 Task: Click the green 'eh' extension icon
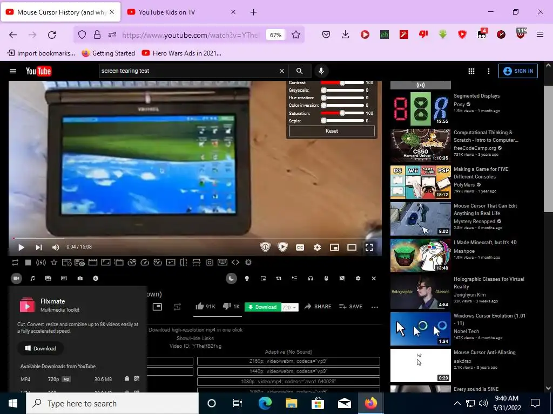coord(385,34)
